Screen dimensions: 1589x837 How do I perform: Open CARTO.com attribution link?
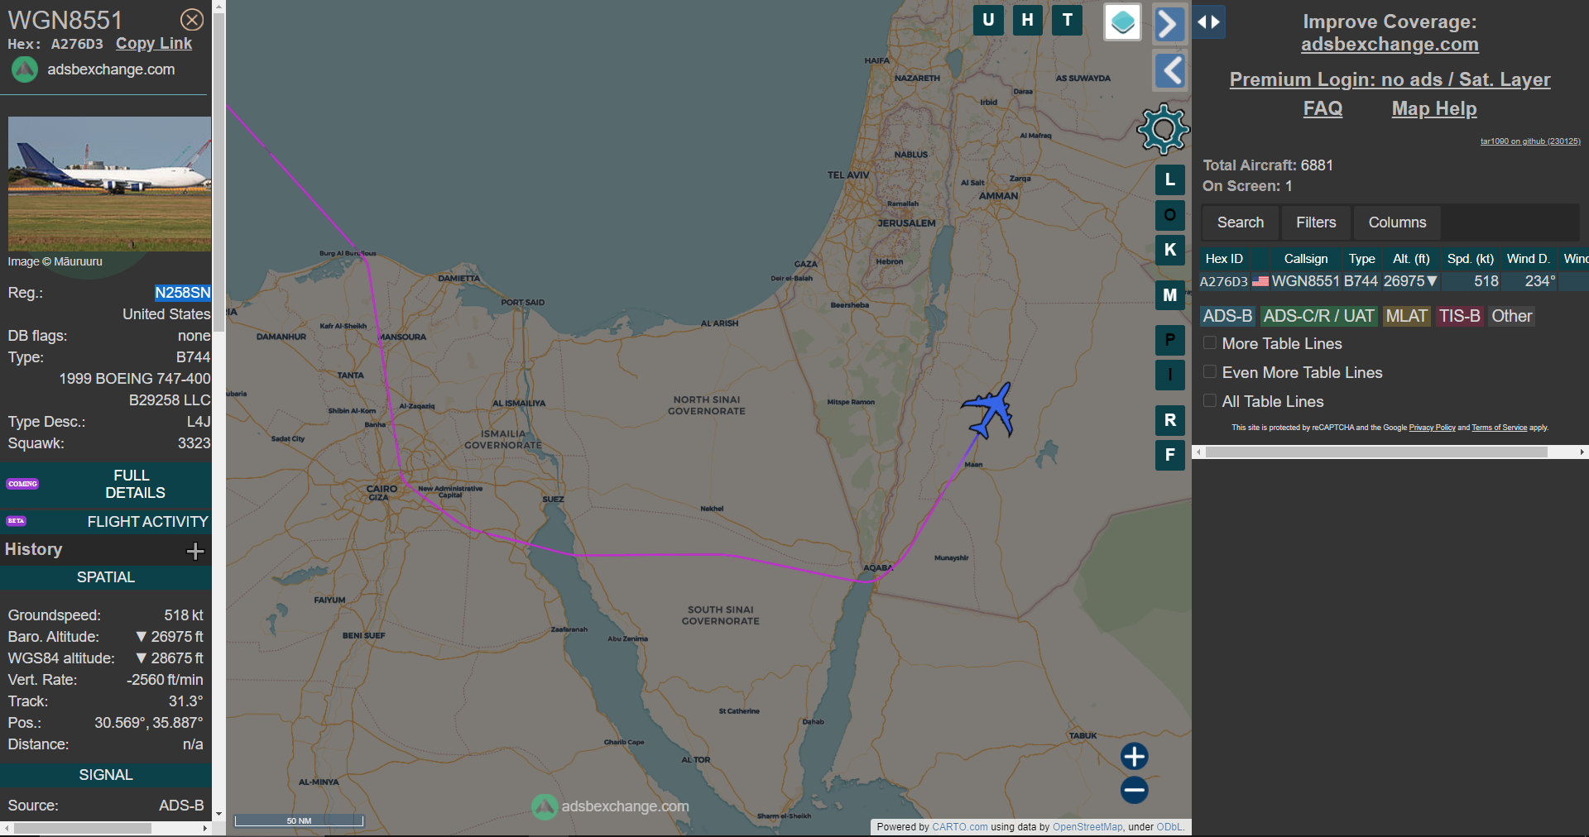coord(960,827)
